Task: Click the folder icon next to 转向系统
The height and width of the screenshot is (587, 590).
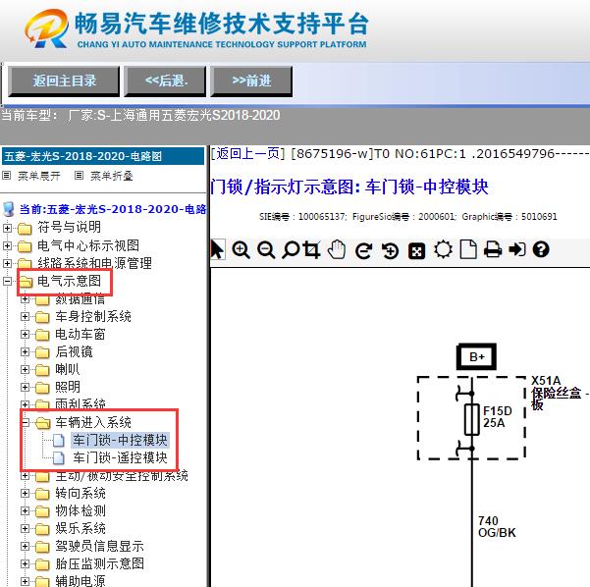Action: click(x=42, y=494)
